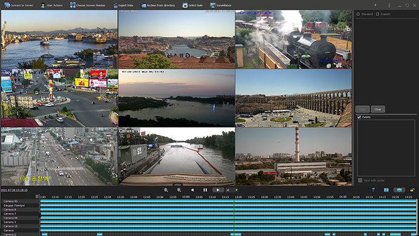Select the roundabout intersection camera feed
This screenshot has height=236, width=419.
[59, 98]
